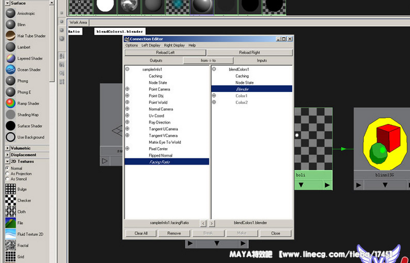
Task: Choose the As Stencil radio option
Action: (7, 179)
